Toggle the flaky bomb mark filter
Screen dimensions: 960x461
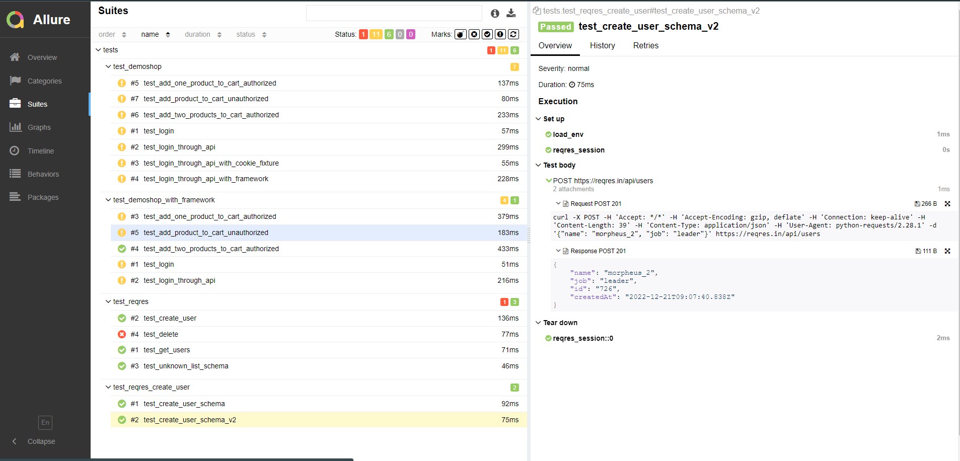click(x=460, y=34)
